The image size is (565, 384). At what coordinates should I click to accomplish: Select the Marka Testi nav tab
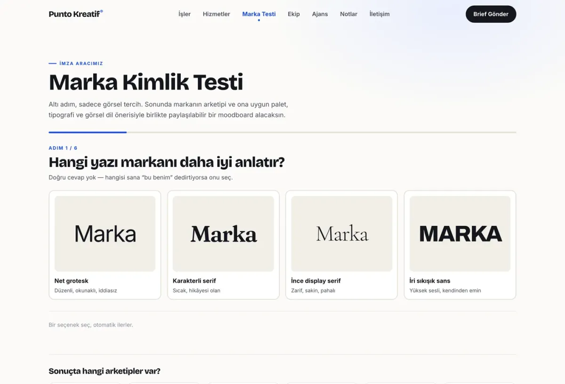(259, 14)
